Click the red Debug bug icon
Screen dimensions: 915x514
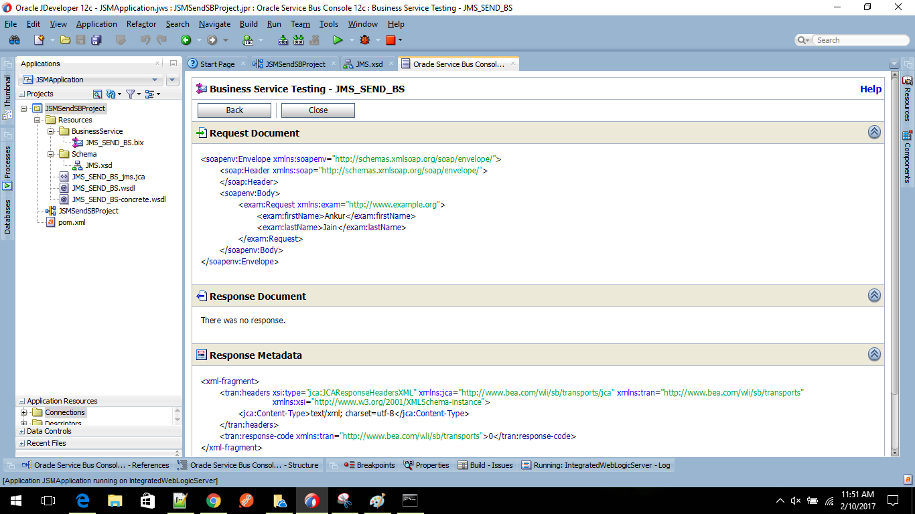(365, 40)
